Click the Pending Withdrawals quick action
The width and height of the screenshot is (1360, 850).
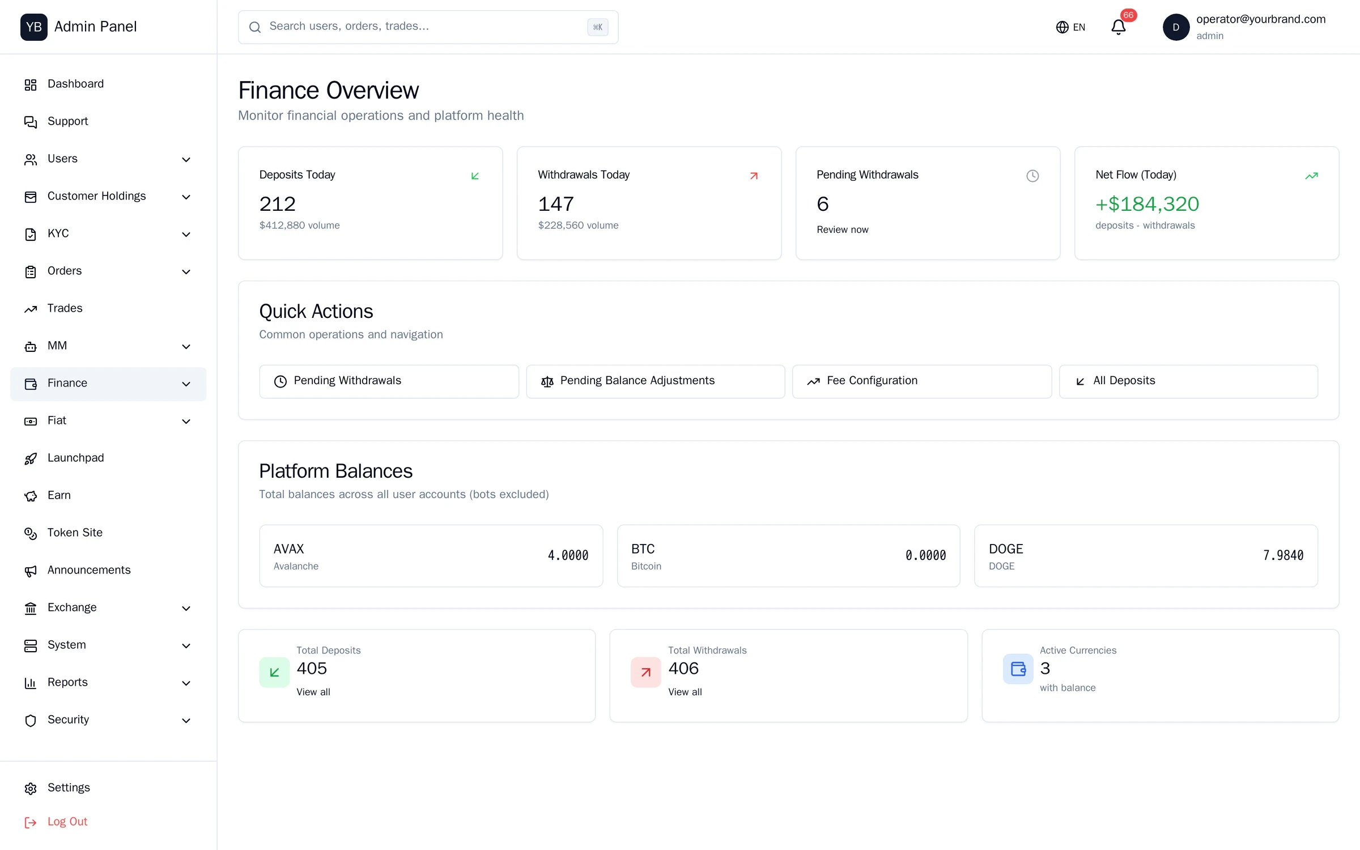(x=389, y=381)
